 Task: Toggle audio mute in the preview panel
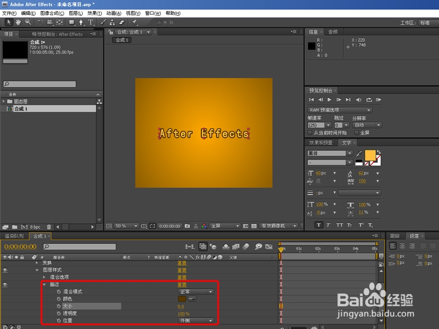click(359, 100)
